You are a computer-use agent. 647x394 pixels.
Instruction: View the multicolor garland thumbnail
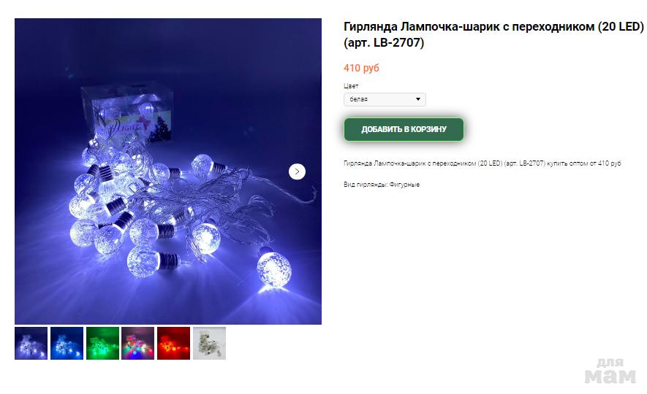coord(138,343)
